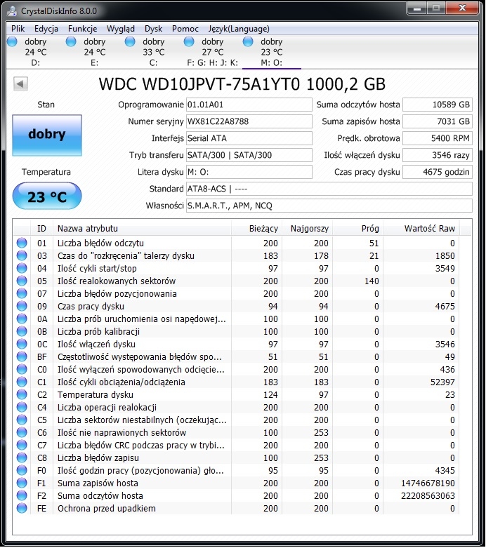This screenshot has width=486, height=548.
Task: Click the Standard field ATA8-ACS
Action: [x=329, y=189]
